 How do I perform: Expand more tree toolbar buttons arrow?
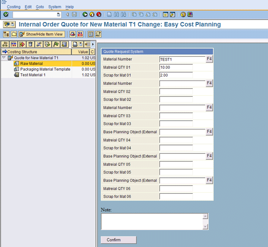[93, 44]
